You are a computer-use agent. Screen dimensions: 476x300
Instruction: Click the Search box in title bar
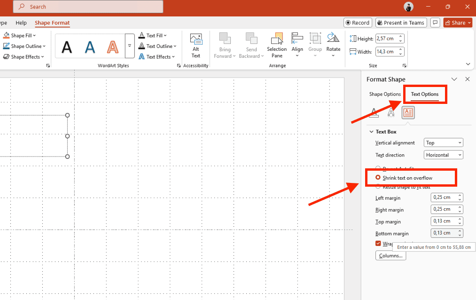point(88,7)
